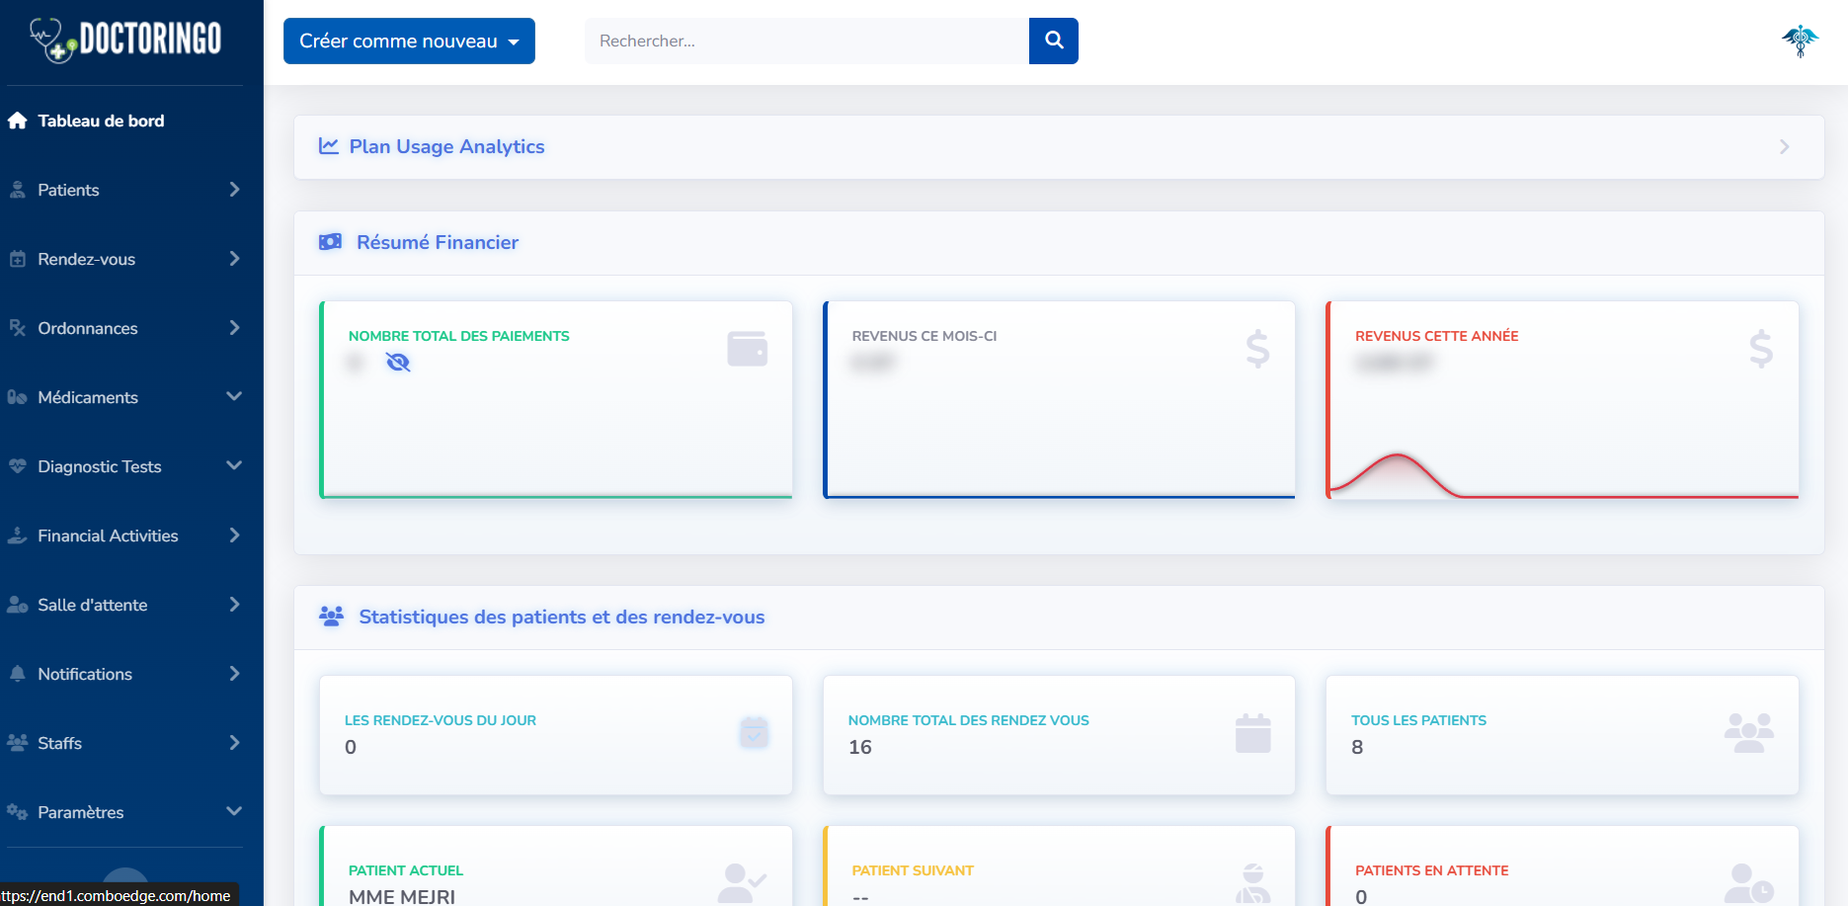Viewport: 1848px width, 906px height.
Task: Click the magnifying glass search button
Action: tap(1053, 41)
